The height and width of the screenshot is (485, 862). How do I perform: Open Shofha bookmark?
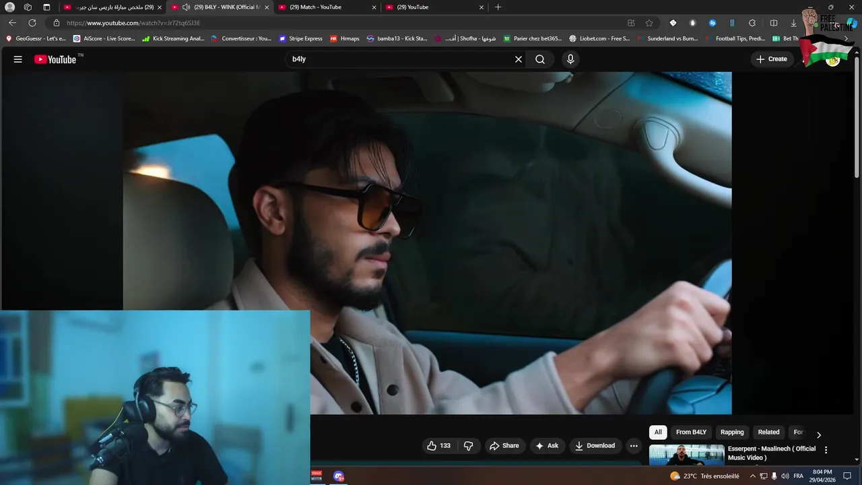465,39
